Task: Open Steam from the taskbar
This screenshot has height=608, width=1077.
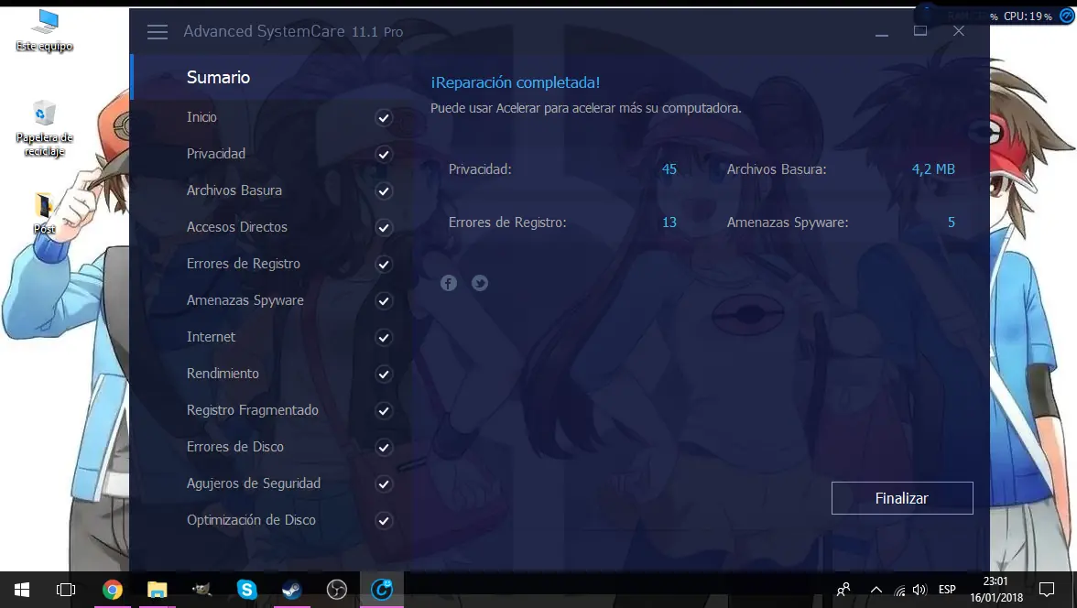Action: click(x=291, y=589)
